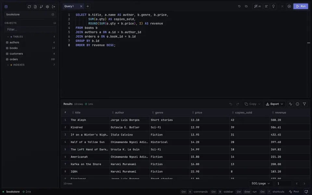Click the commands shortcut hint
The height and width of the screenshot is (195, 312).
pos(194,192)
